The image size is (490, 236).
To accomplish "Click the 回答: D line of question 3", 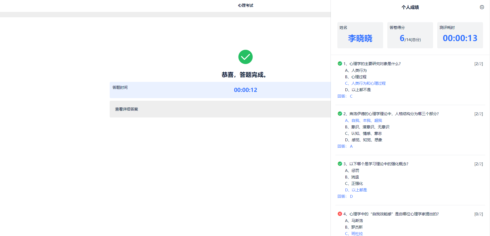I will coord(345,196).
